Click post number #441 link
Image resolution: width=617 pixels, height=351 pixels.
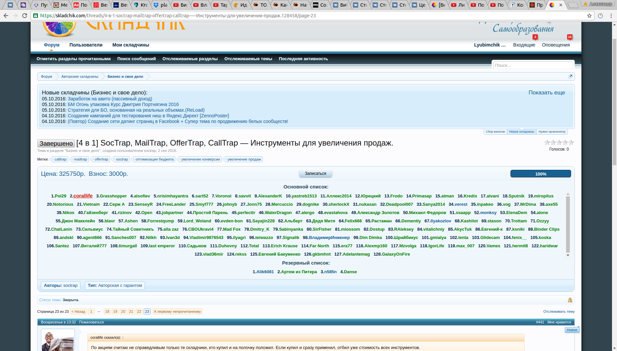[540, 322]
